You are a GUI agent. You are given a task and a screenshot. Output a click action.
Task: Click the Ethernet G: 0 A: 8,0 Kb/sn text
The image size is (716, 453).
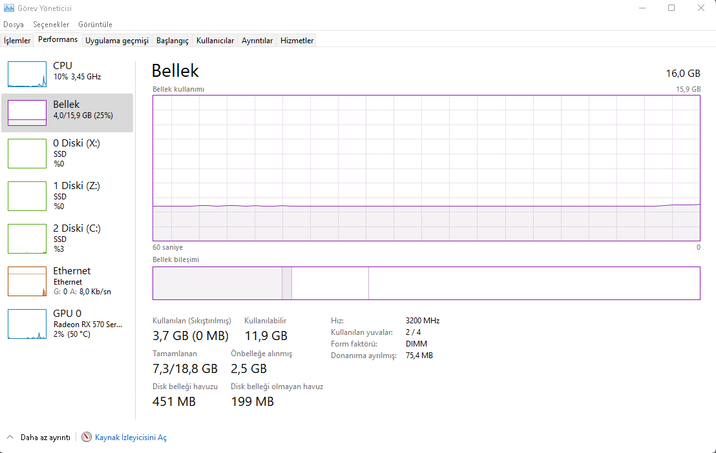point(82,292)
